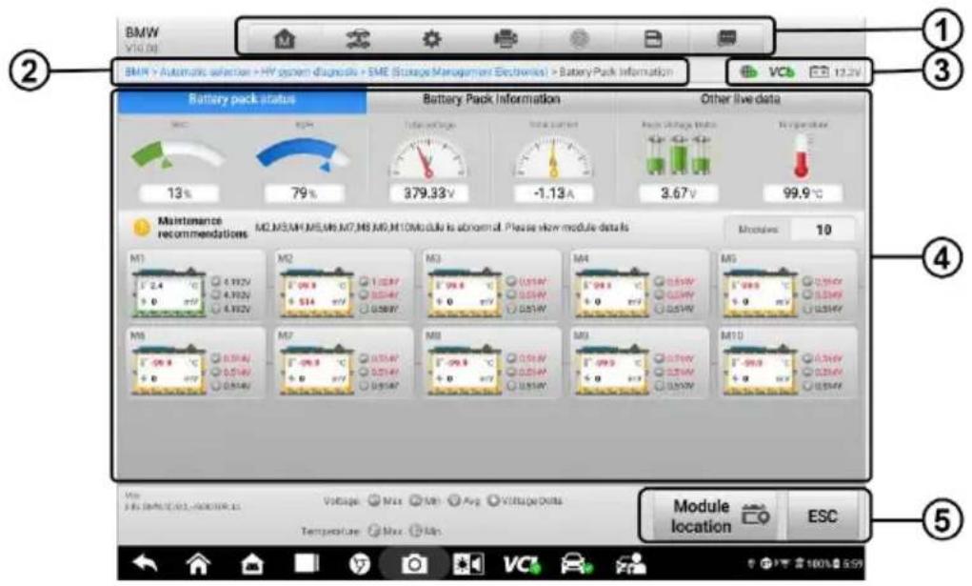Viewport: 972px width, 586px height.
Task: Select the Voltage Max radio button
Action: 374,500
